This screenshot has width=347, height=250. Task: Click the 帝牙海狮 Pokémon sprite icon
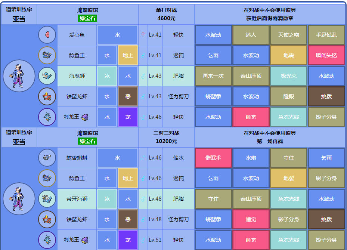pos(47,199)
